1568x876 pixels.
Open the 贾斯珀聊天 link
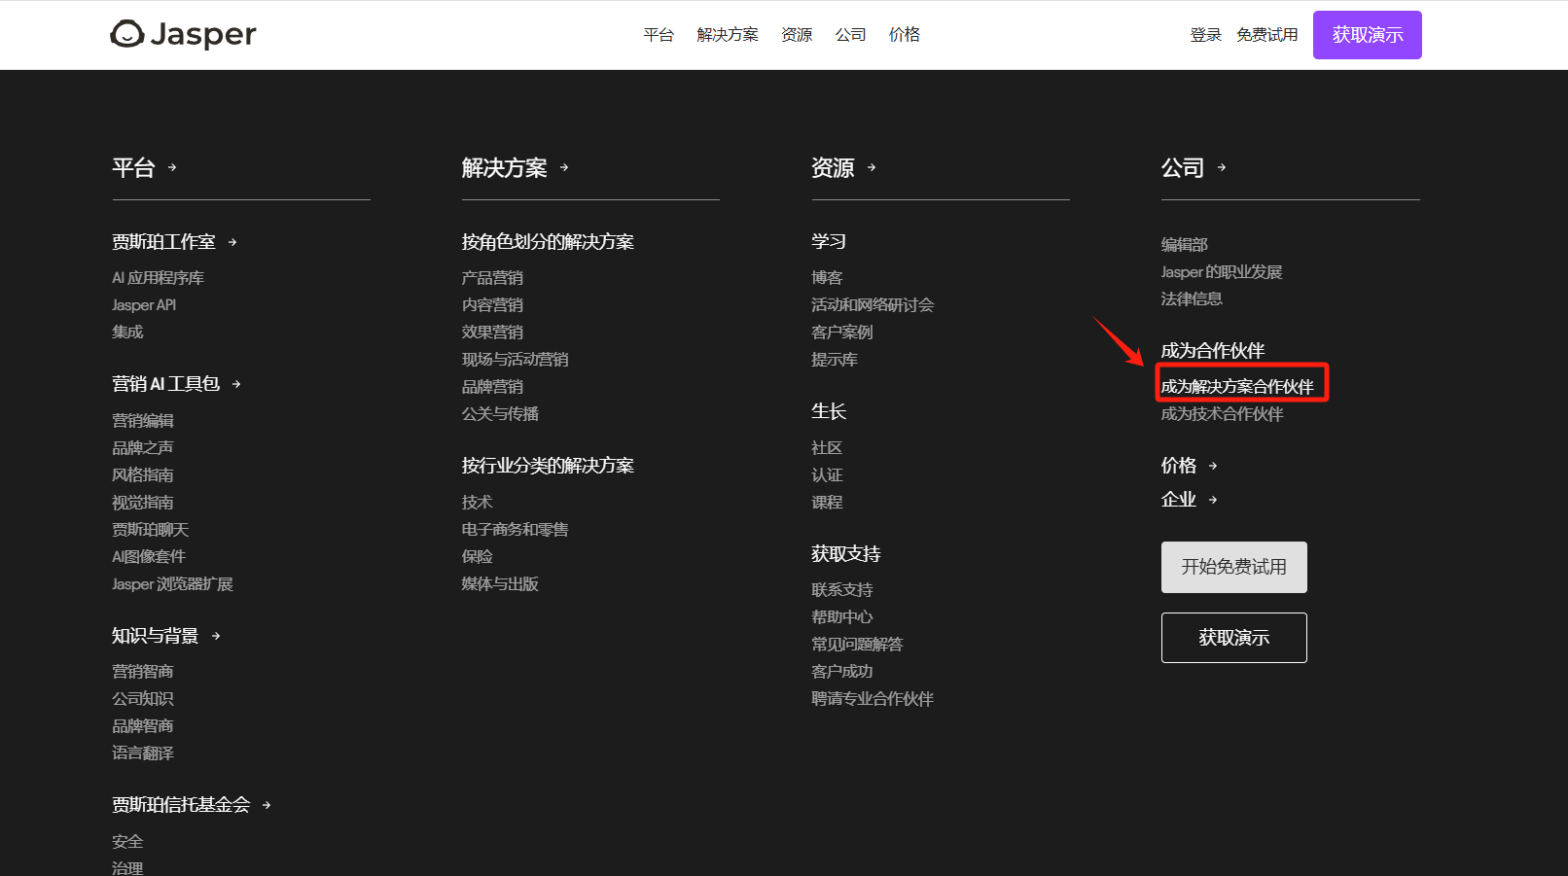coord(151,530)
